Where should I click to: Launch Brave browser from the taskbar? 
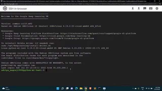click(x=90, y=88)
